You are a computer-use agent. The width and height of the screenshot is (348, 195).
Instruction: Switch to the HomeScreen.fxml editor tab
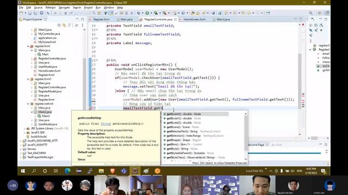194,19
